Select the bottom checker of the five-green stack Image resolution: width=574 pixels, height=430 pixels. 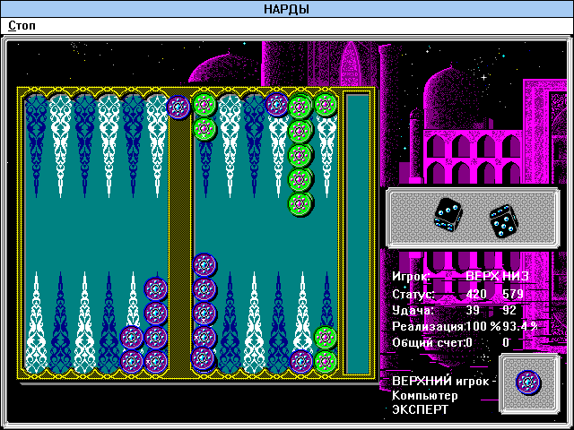(300, 204)
